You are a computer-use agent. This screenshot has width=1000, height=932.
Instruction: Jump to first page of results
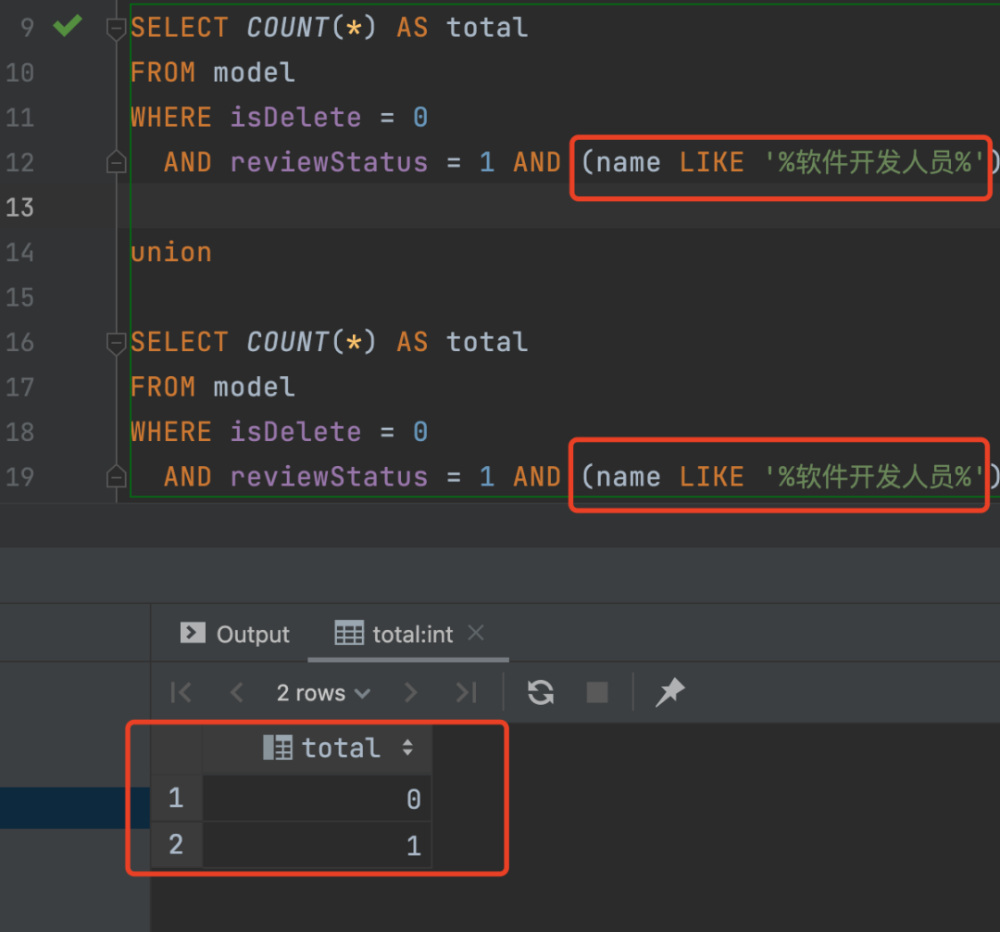tap(181, 692)
